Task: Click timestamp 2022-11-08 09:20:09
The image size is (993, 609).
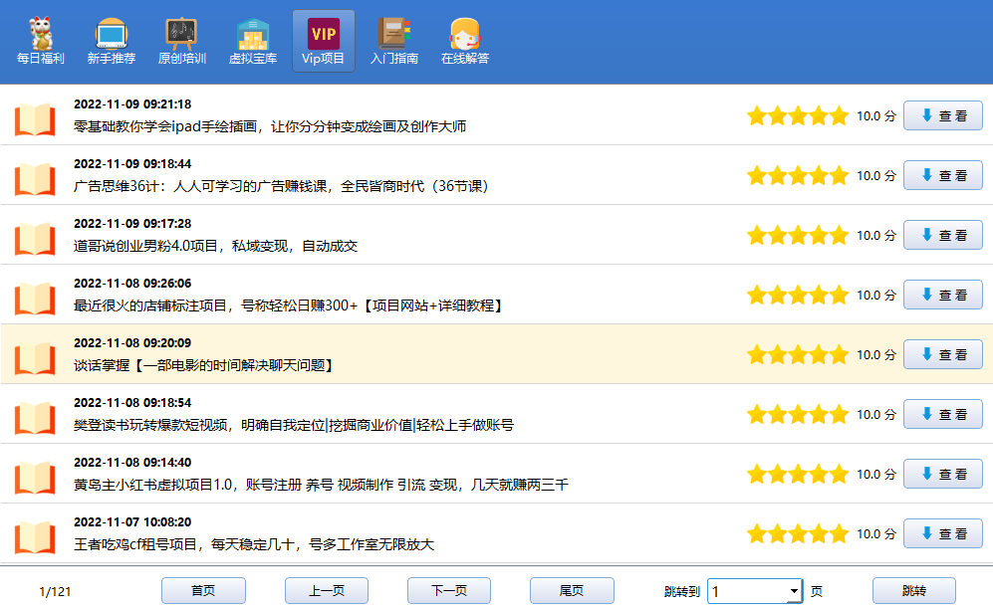Action: tap(132, 343)
